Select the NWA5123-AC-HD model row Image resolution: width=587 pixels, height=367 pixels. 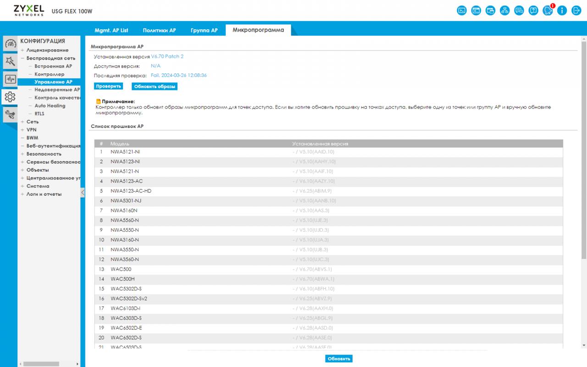(x=329, y=191)
